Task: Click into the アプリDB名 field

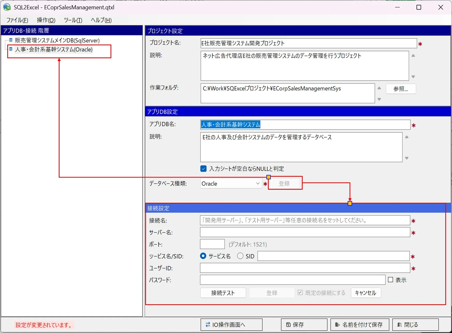Action: coord(305,125)
